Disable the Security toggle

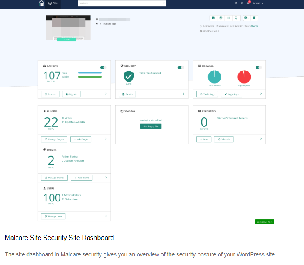pyautogui.click(x=180, y=67)
